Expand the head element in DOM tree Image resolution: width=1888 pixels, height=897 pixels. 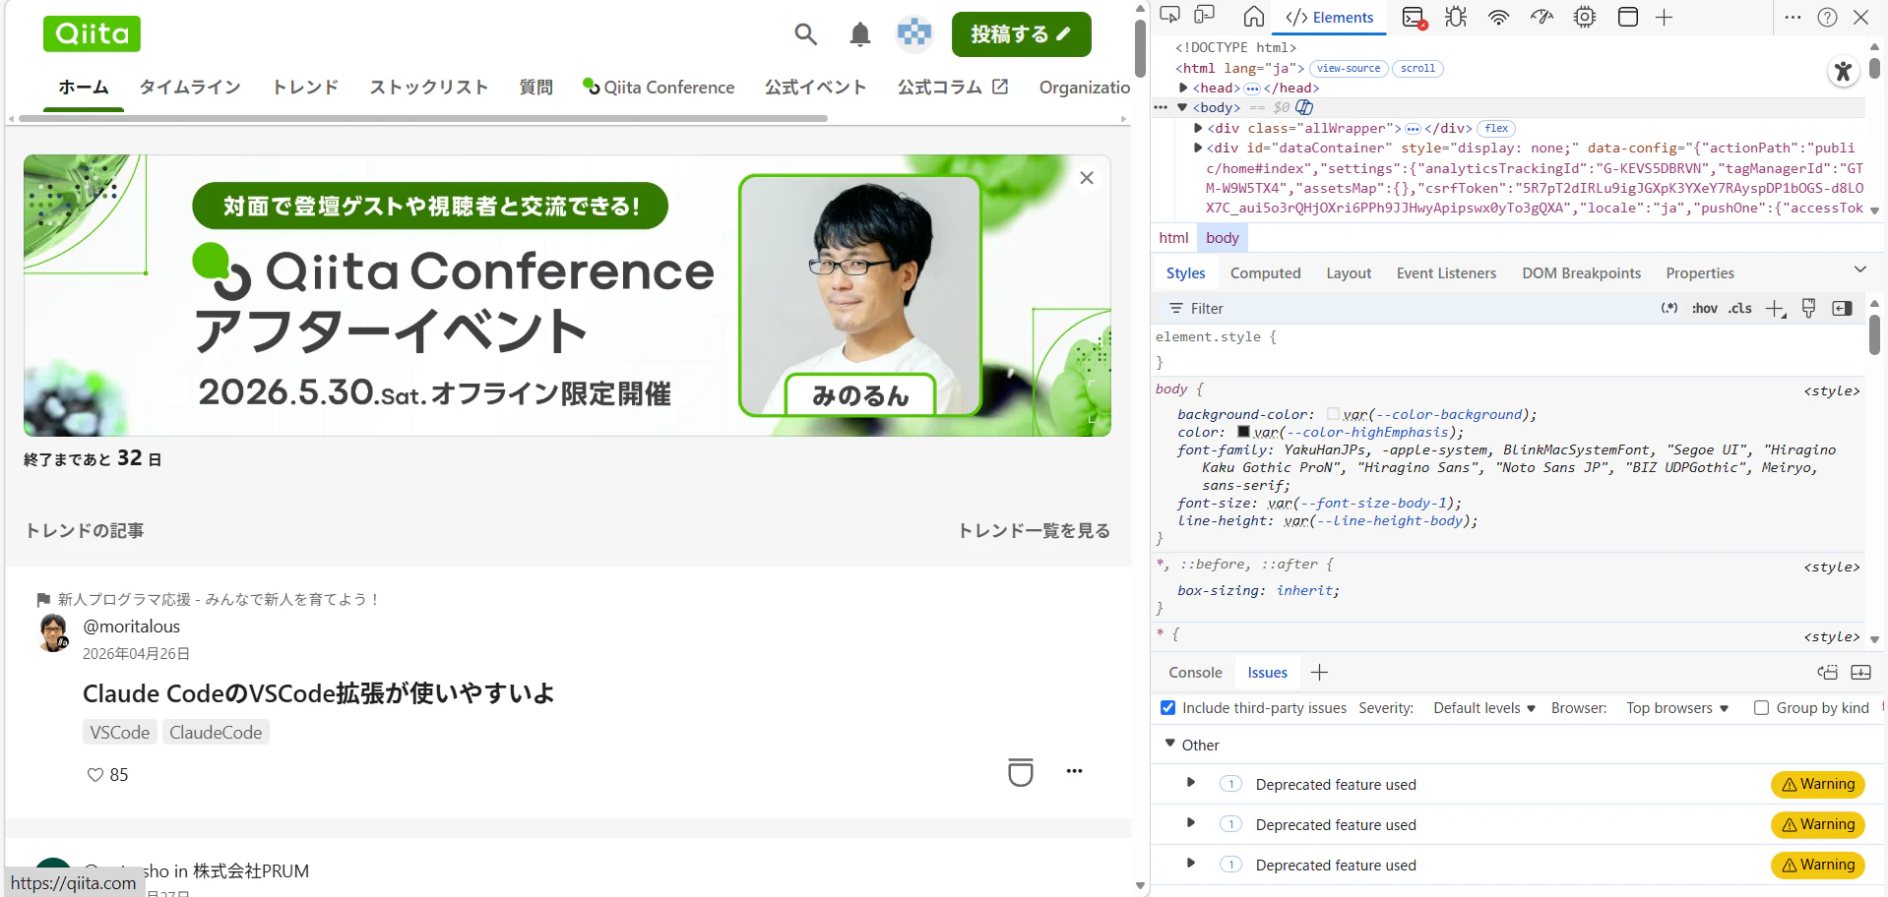pyautogui.click(x=1183, y=88)
